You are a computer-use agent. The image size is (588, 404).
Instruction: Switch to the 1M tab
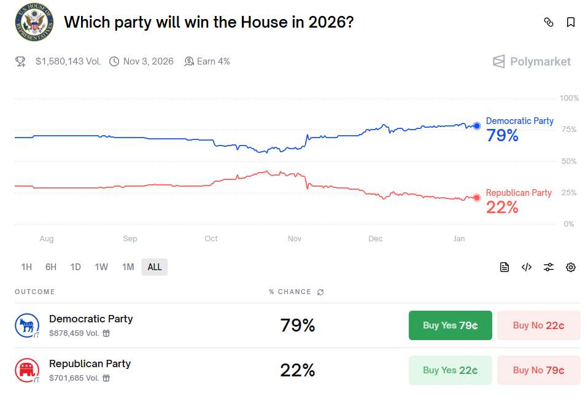tap(128, 267)
